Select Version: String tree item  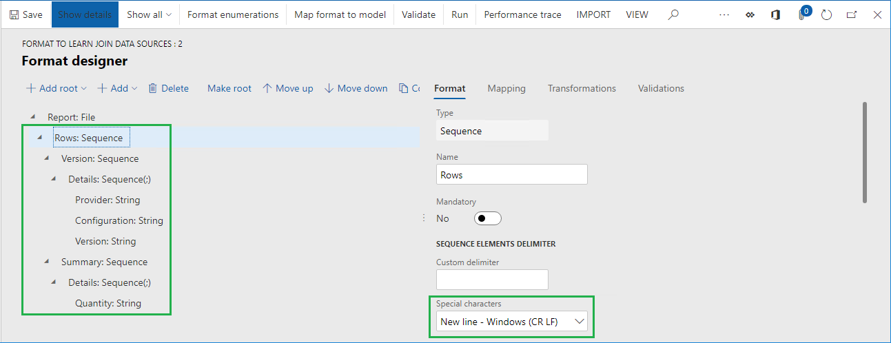pos(105,241)
